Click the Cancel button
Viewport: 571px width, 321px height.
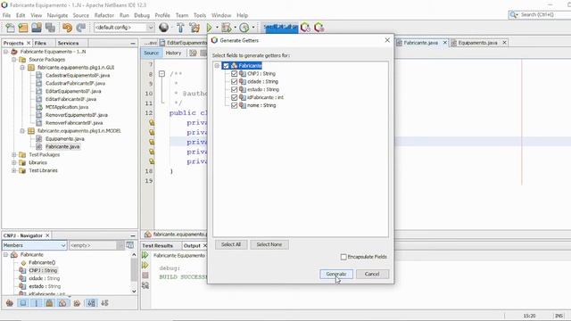click(x=372, y=274)
